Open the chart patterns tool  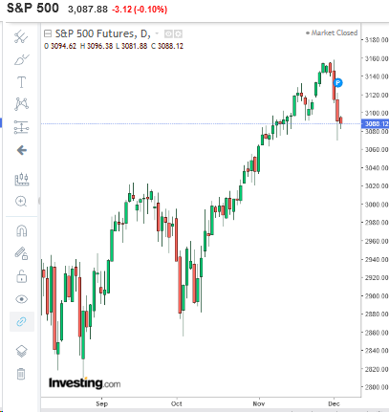(x=21, y=104)
